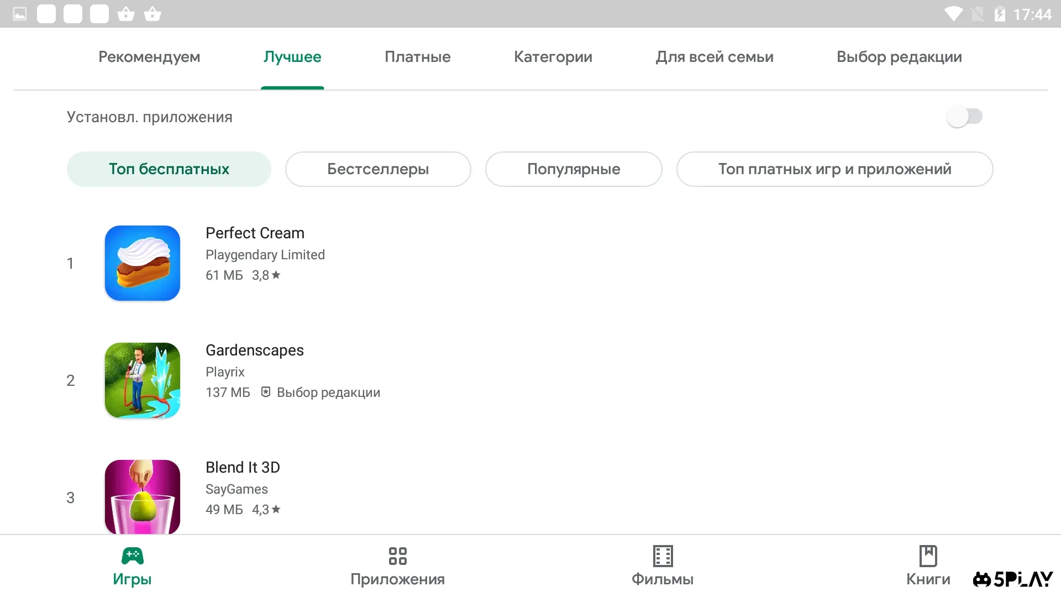Screen dimensions: 1061x597
Task: Select the Популярные filter chip
Action: click(x=573, y=169)
